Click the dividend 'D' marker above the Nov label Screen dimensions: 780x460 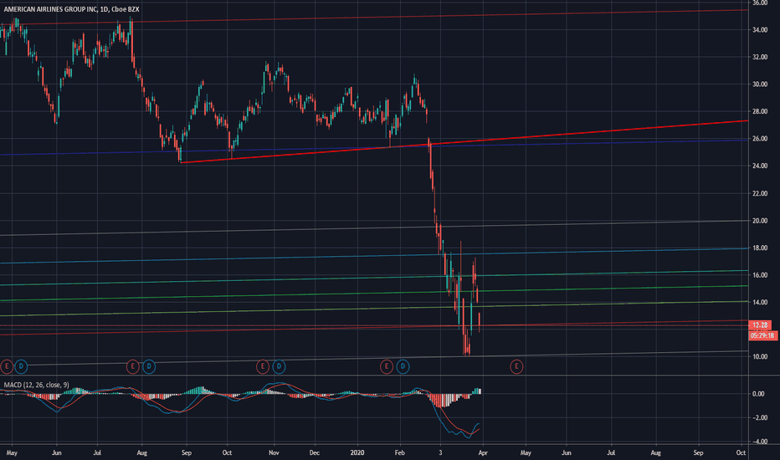pyautogui.click(x=279, y=367)
